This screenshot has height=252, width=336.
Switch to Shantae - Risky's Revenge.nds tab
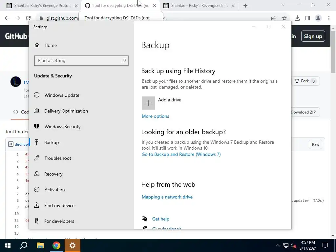coord(199,6)
